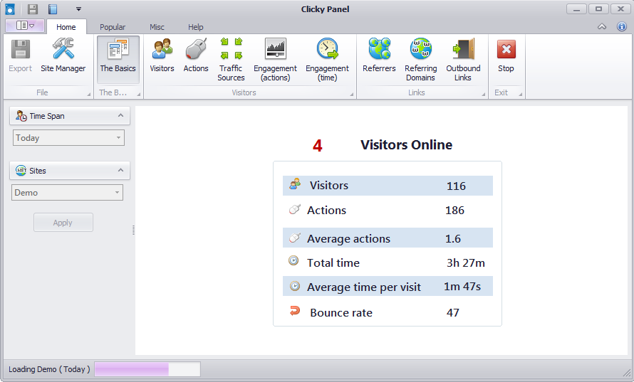The height and width of the screenshot is (382, 634).
Task: Click the Visitors row people icon
Action: point(295,184)
